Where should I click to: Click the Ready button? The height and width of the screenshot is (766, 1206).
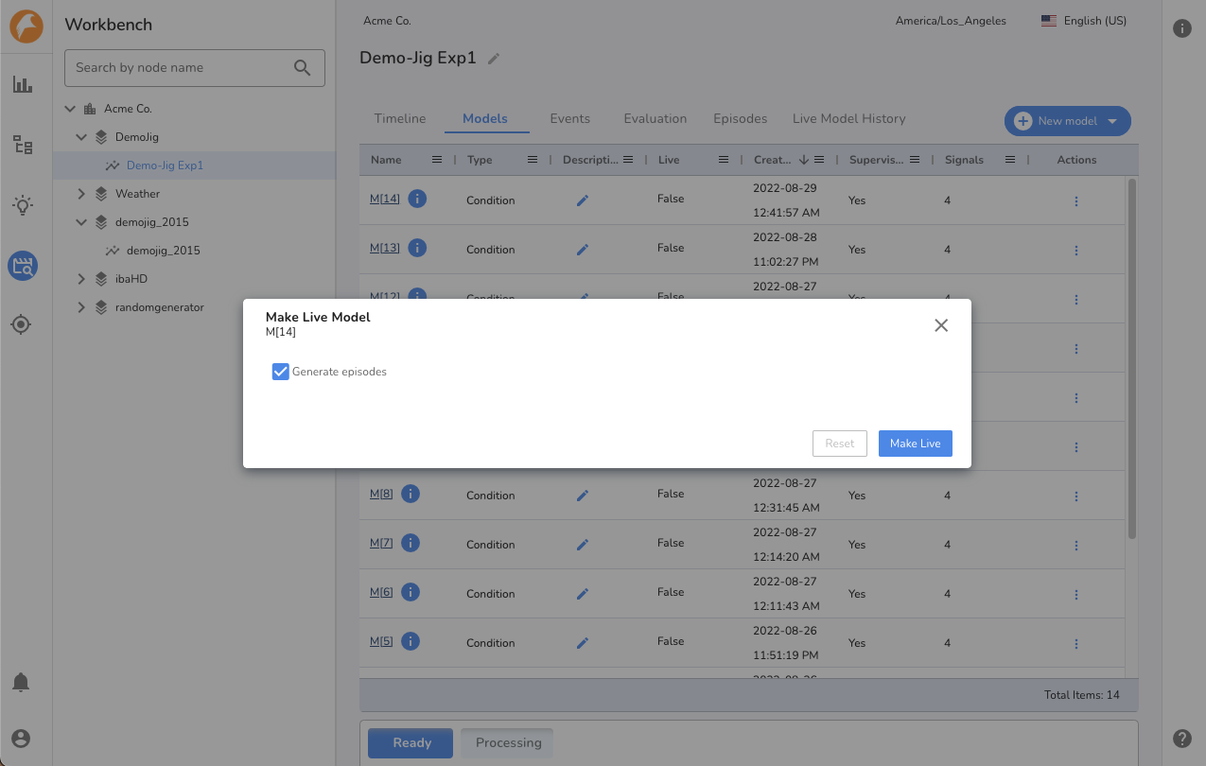click(411, 742)
